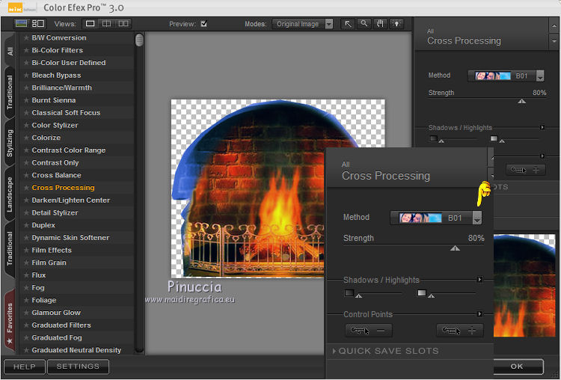The image size is (561, 380).
Task: Click the star beside Contrast Only
Action: (x=26, y=163)
